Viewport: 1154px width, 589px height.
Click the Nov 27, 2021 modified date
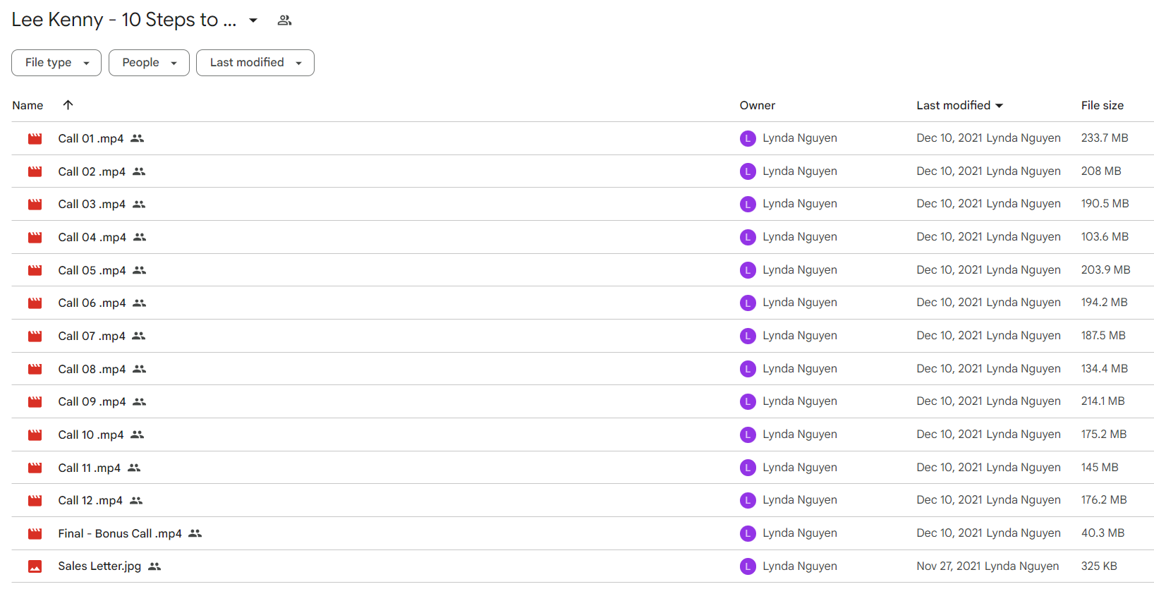pyautogui.click(x=949, y=566)
